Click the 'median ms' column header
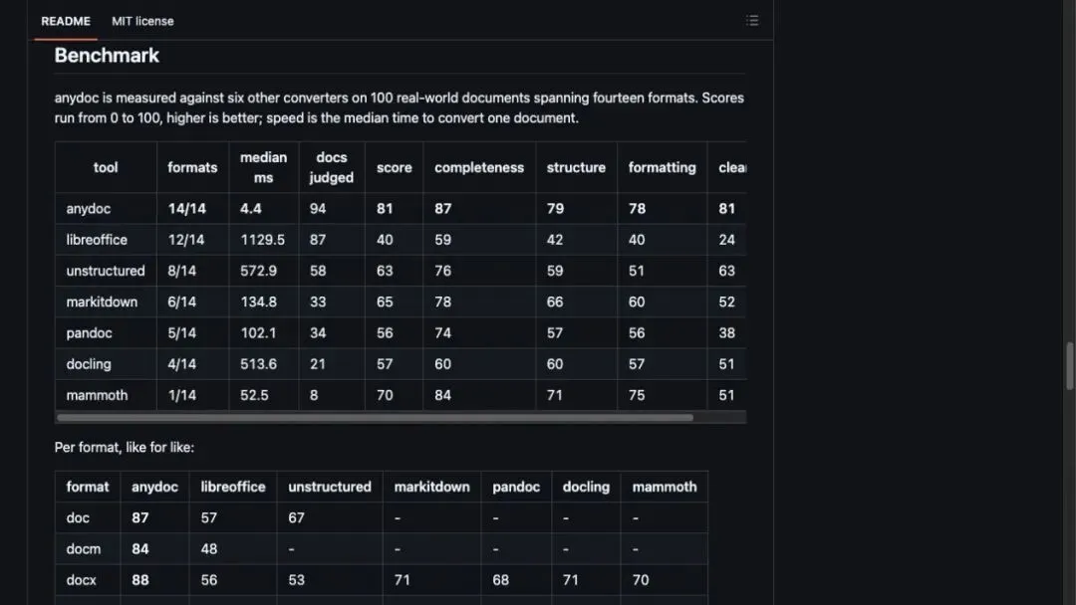Viewport: 1076px width, 605px height. point(263,167)
